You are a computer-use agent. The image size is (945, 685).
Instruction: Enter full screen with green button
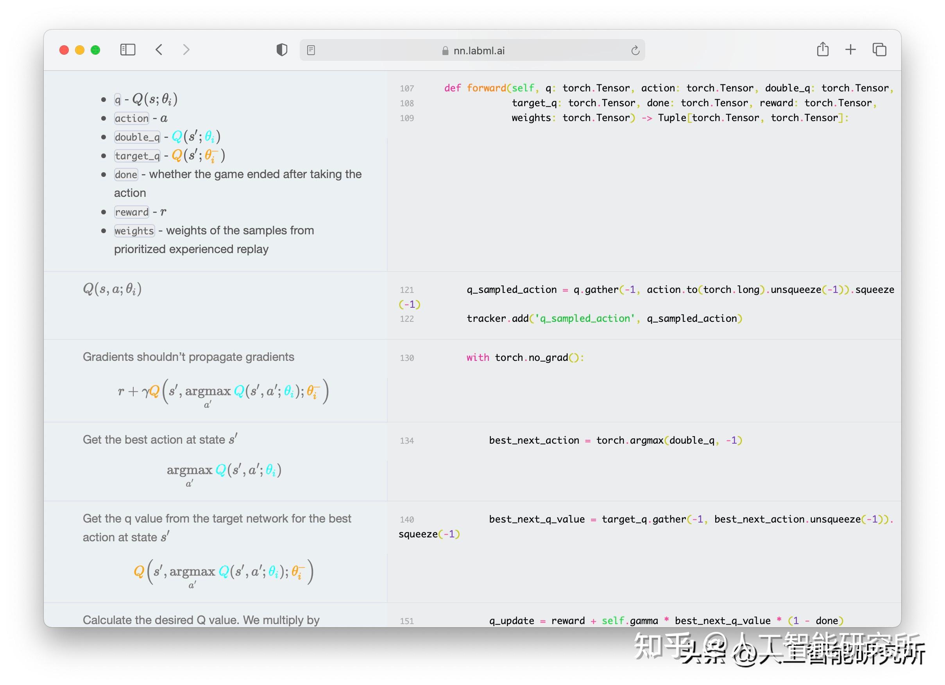tap(95, 50)
